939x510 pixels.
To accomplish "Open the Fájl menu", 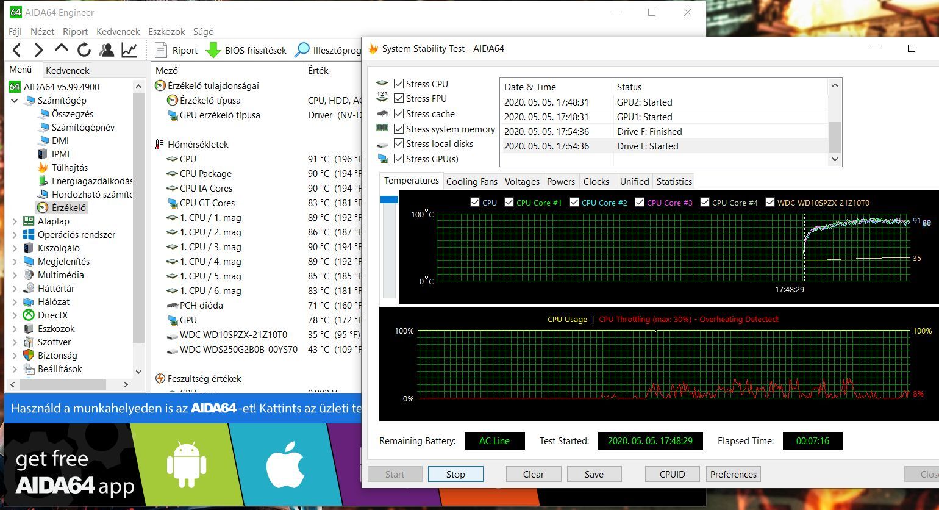I will [x=15, y=31].
